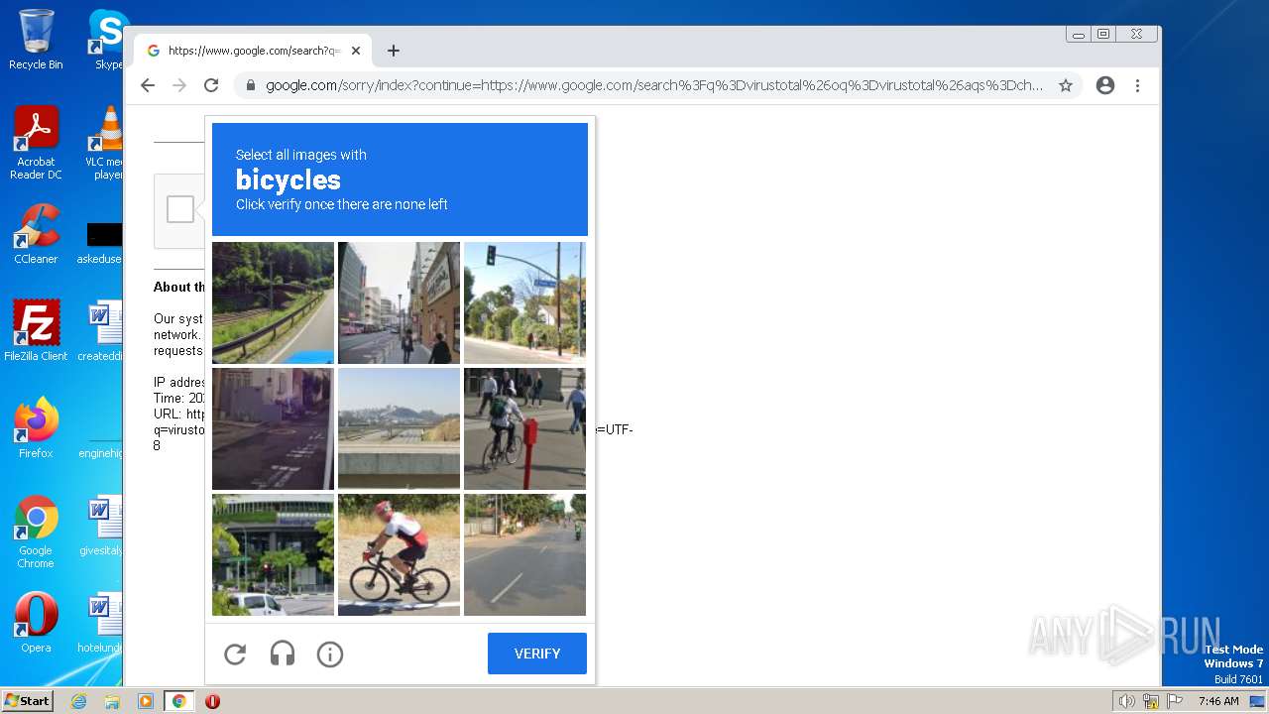
Task: Select the traffic light intersection image
Action: point(524,302)
